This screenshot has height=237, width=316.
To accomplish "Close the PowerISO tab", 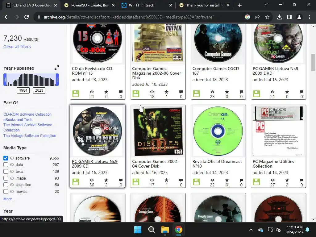I will [113, 5].
